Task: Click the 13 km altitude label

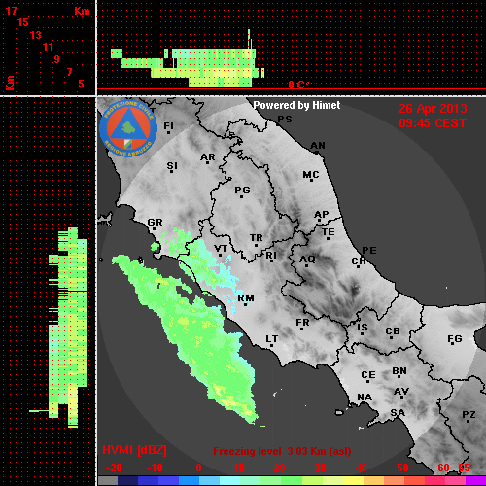Action: click(36, 35)
